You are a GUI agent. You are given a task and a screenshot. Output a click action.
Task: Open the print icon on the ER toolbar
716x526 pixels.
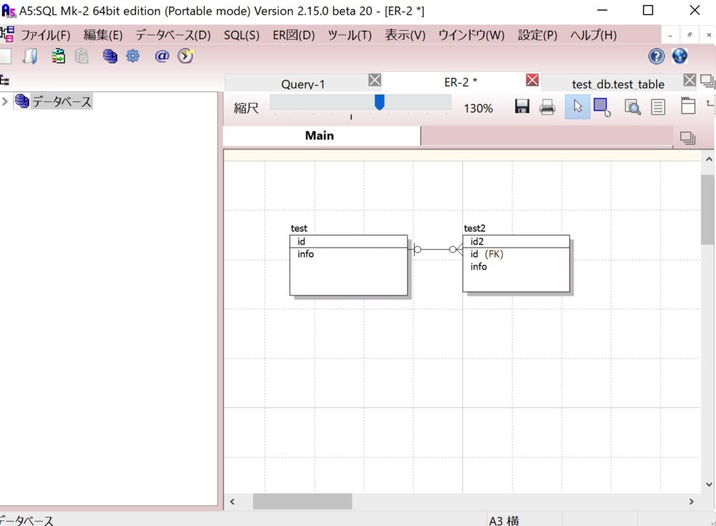548,106
